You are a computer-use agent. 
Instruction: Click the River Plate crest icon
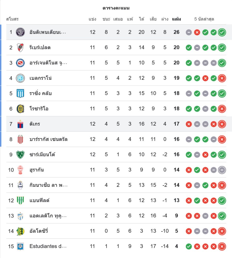20,47
